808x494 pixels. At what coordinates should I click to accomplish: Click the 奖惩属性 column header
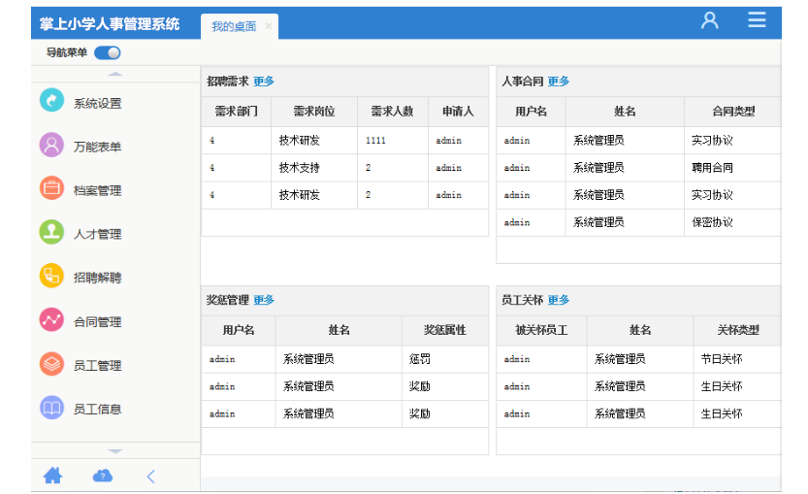[x=444, y=330]
